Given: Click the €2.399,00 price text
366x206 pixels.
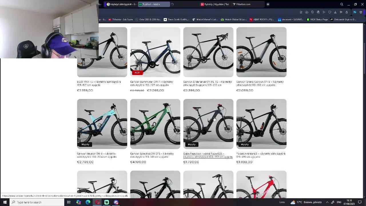Looking at the screenshot, I should point(192,90).
